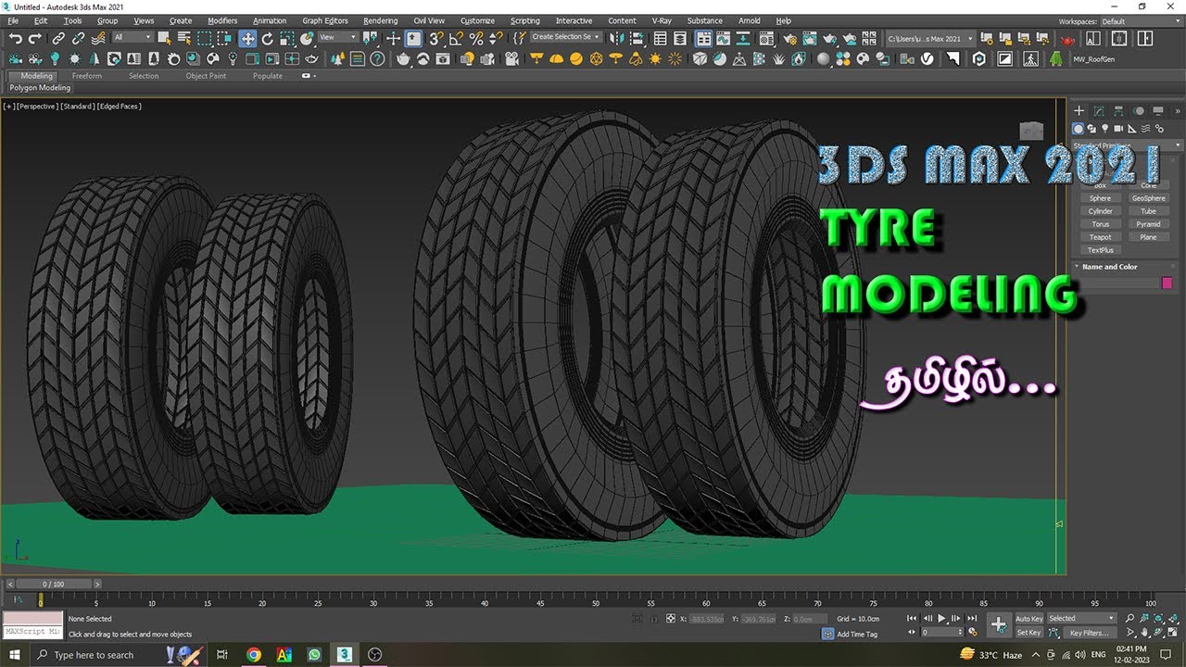This screenshot has height=667, width=1186.
Task: Click the red teapot Render icon
Action: click(x=1066, y=39)
